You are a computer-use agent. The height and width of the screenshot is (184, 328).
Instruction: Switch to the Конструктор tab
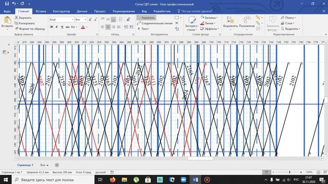click(61, 11)
